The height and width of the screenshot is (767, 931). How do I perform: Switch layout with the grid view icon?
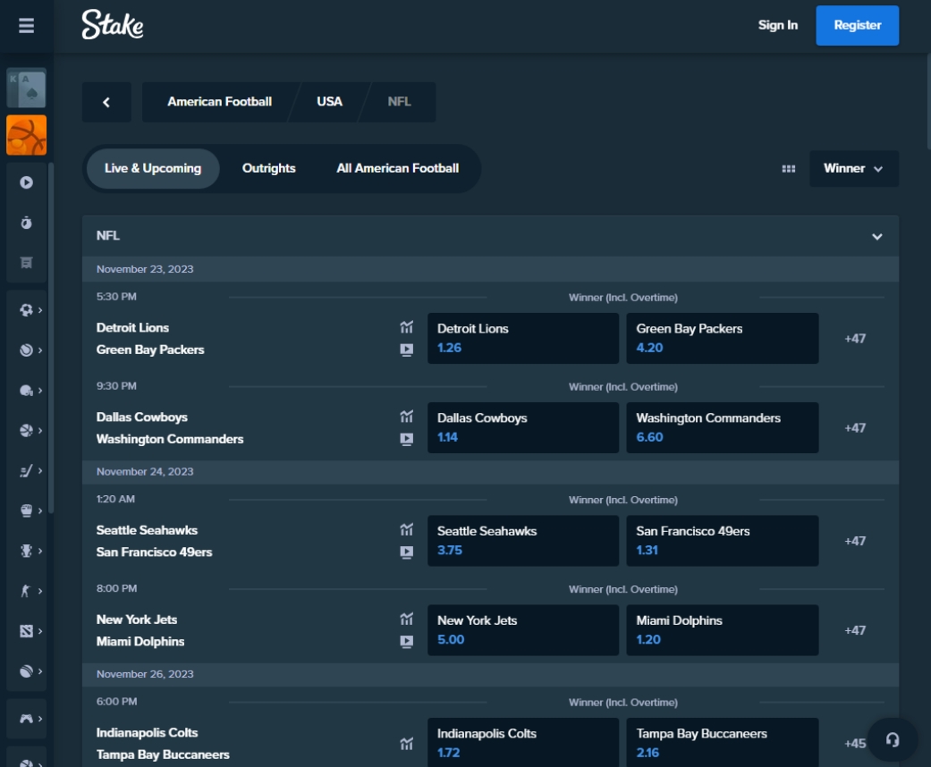789,169
